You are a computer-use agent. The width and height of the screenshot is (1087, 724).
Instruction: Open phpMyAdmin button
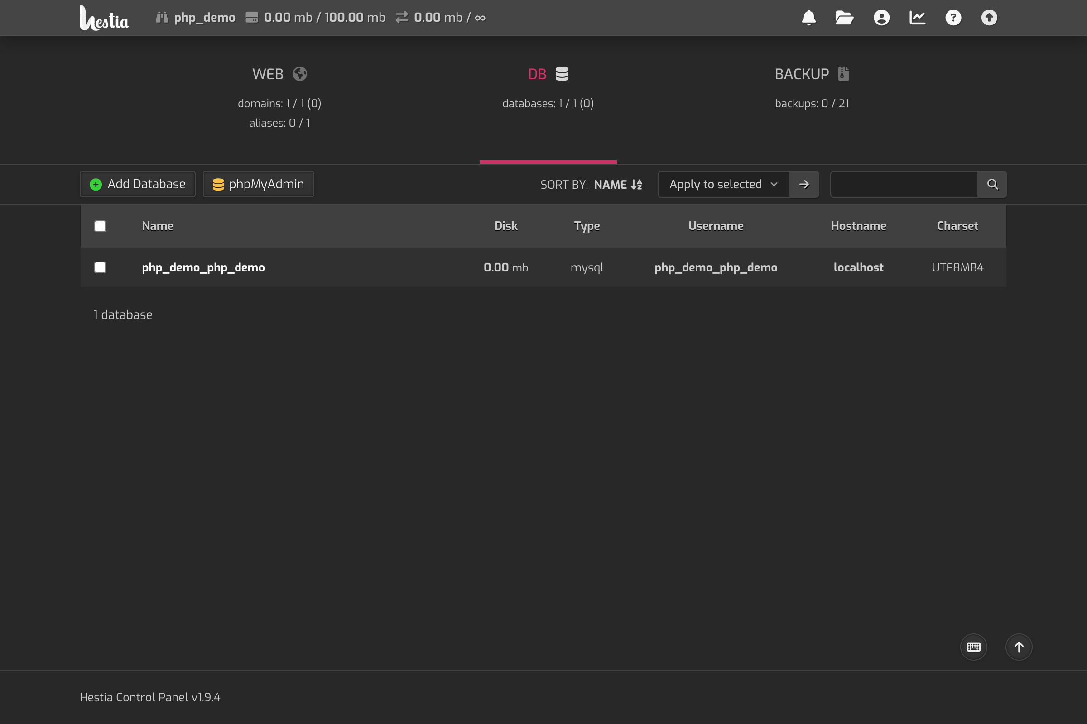258,184
